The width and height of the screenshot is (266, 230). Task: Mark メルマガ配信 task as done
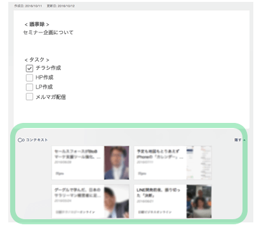point(29,97)
